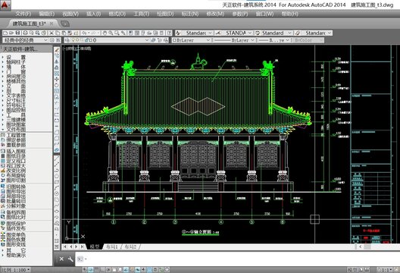Click the Erase tool at the top of the vertical toolbar

coord(57,49)
